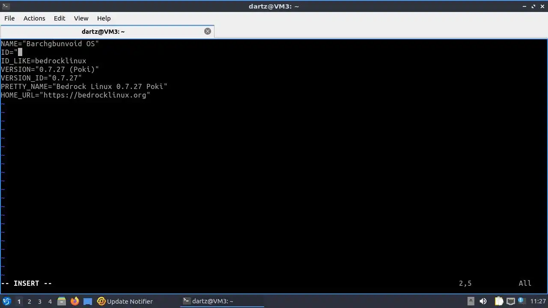Click the VERSION="0.7.27 (Poki)" line
The width and height of the screenshot is (548, 308).
click(50, 69)
